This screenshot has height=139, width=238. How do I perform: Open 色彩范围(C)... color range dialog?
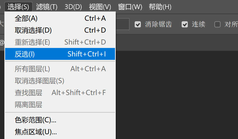(60, 120)
